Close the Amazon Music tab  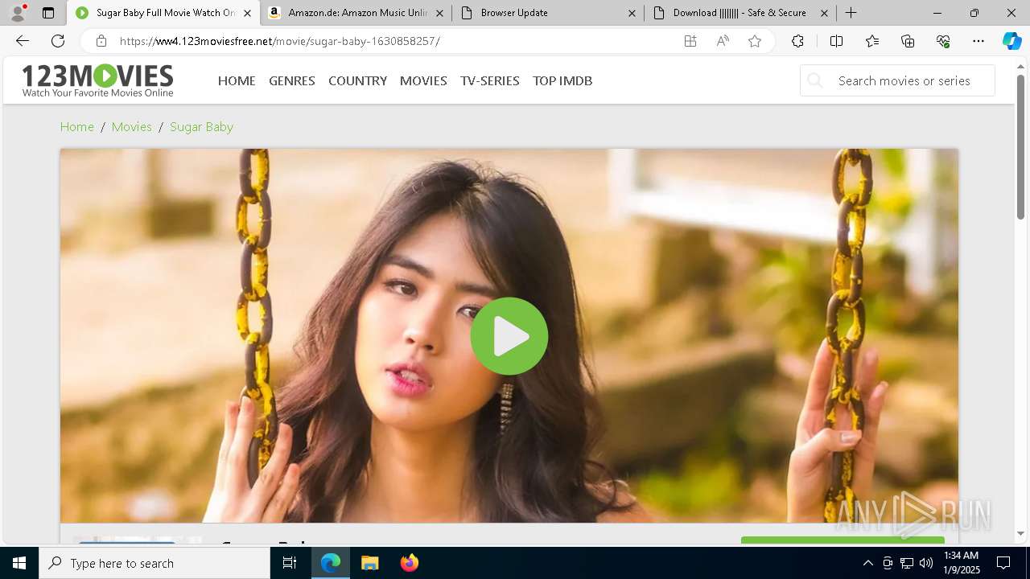click(x=439, y=13)
